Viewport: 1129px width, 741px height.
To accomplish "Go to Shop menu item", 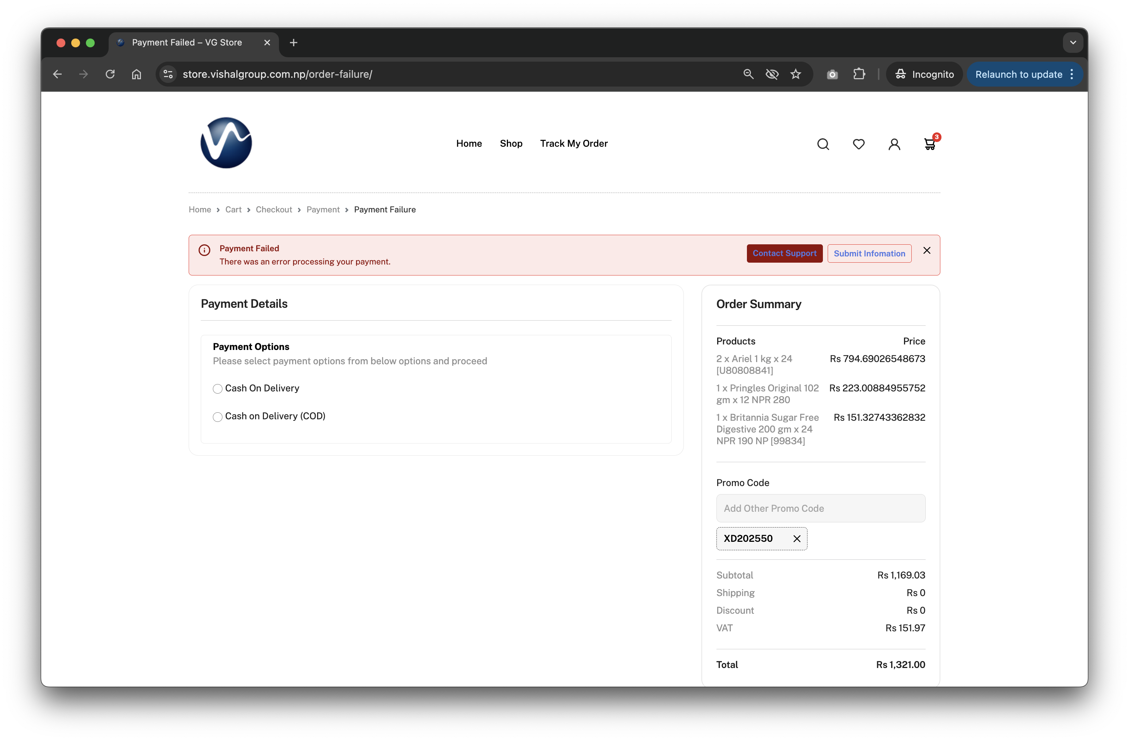I will [511, 144].
